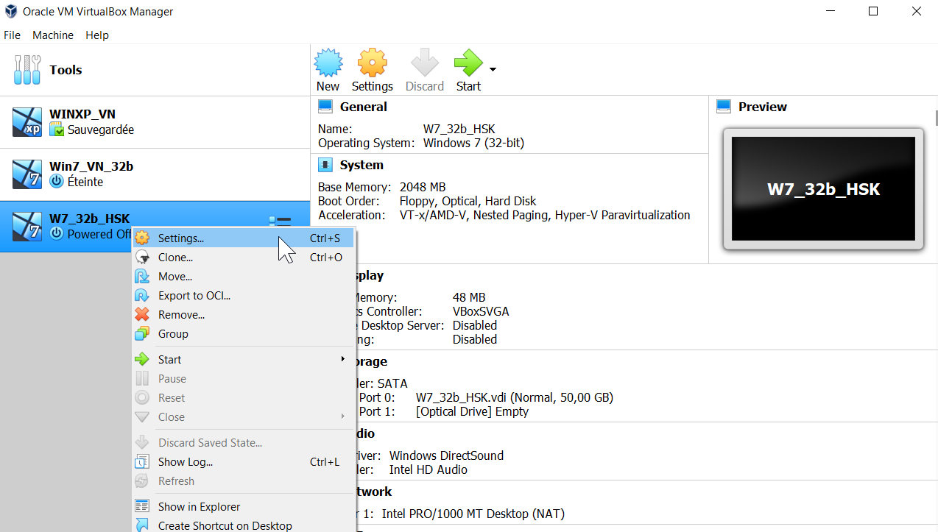The height and width of the screenshot is (532, 938).
Task: Click the VirtualBox logo in title bar
Action: tap(10, 11)
